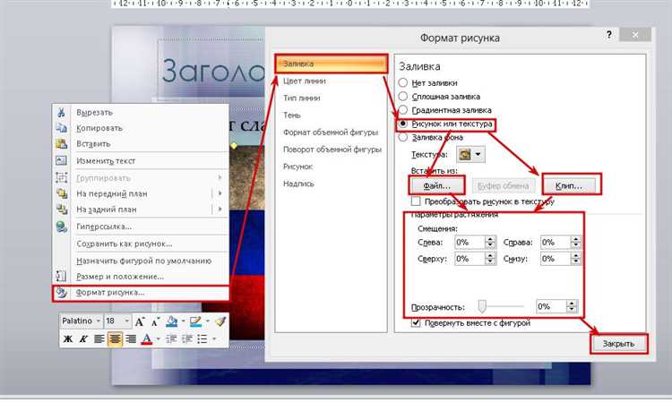Select the Сплошная заливка radio button

point(403,96)
